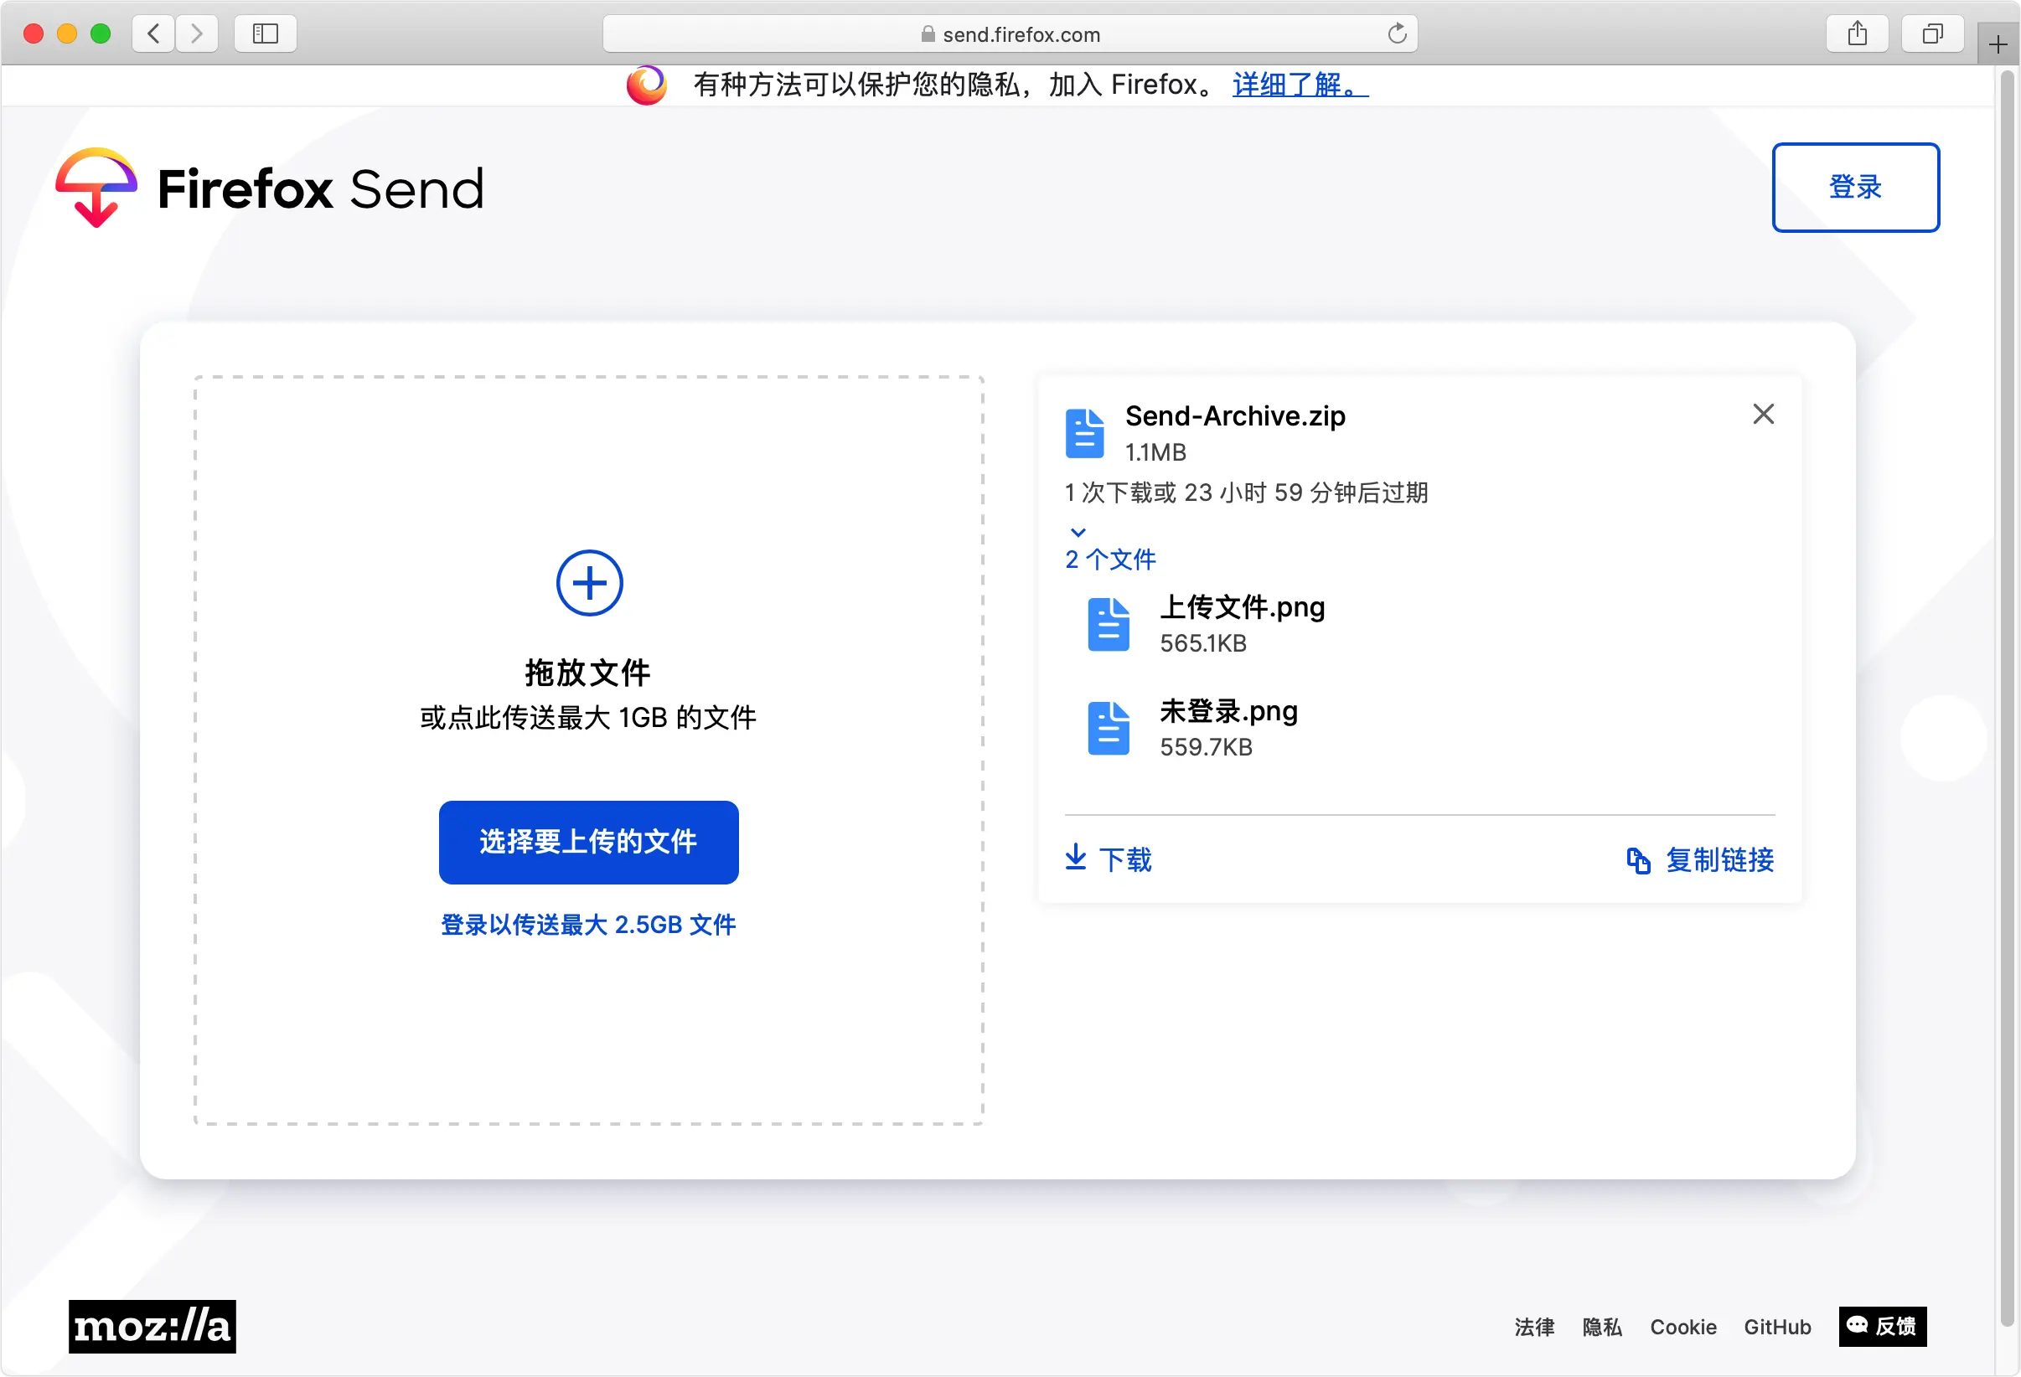This screenshot has width=2021, height=1377.
Task: Click the 登录 button
Action: point(1855,187)
